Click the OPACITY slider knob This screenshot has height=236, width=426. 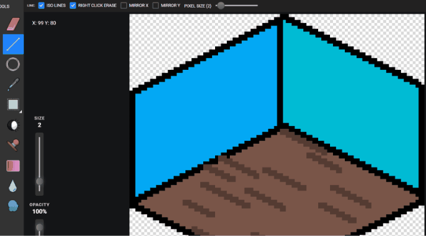tap(39, 227)
